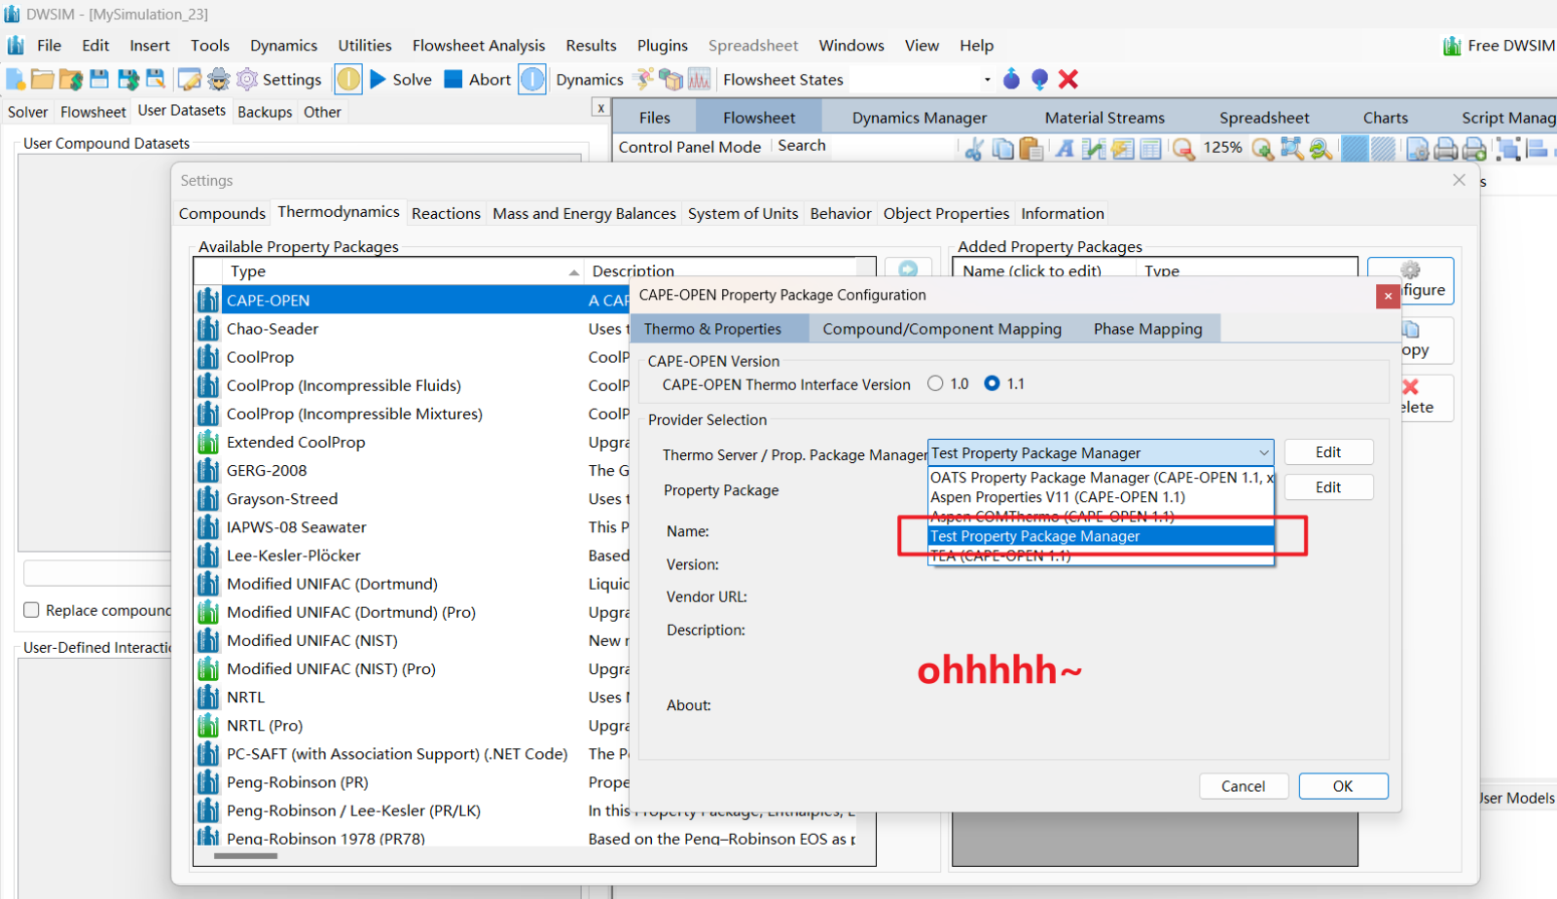This screenshot has width=1557, height=899.
Task: Click Cancel in CAPE-OPEN configuration dialog
Action: click(1244, 786)
